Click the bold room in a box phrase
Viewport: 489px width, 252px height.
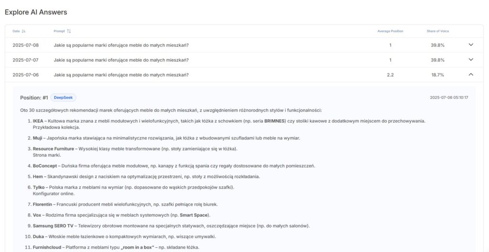[137, 247]
